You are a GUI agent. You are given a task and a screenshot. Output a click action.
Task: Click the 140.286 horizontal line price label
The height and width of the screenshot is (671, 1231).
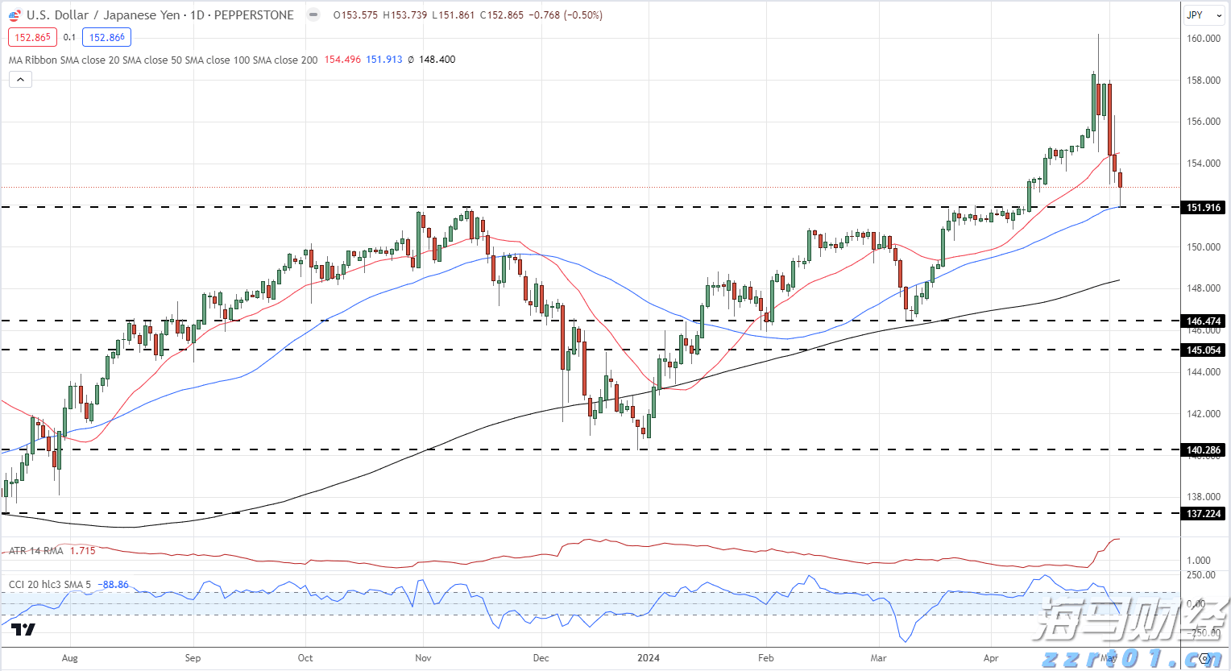1204,450
